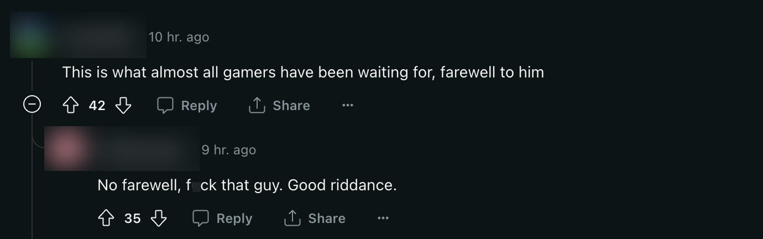Reply to the "Good riddance" comment

point(222,218)
